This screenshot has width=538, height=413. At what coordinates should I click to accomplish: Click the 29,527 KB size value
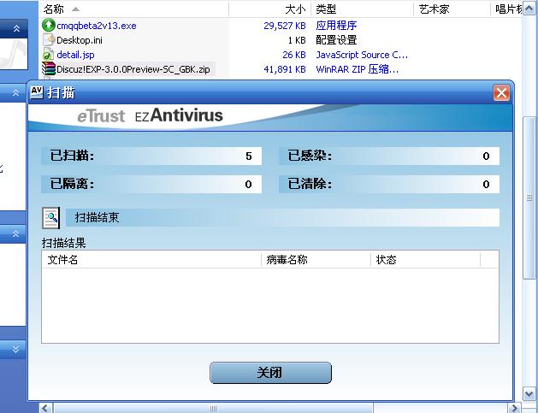[x=285, y=26]
